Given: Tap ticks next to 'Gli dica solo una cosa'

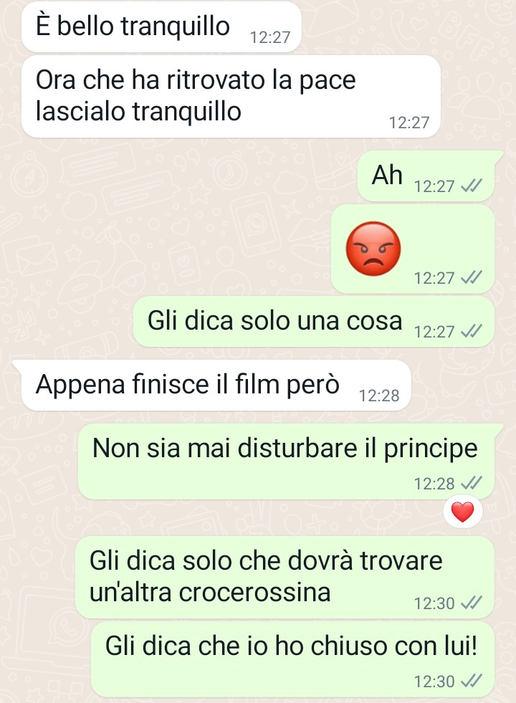Looking at the screenshot, I should [472, 331].
